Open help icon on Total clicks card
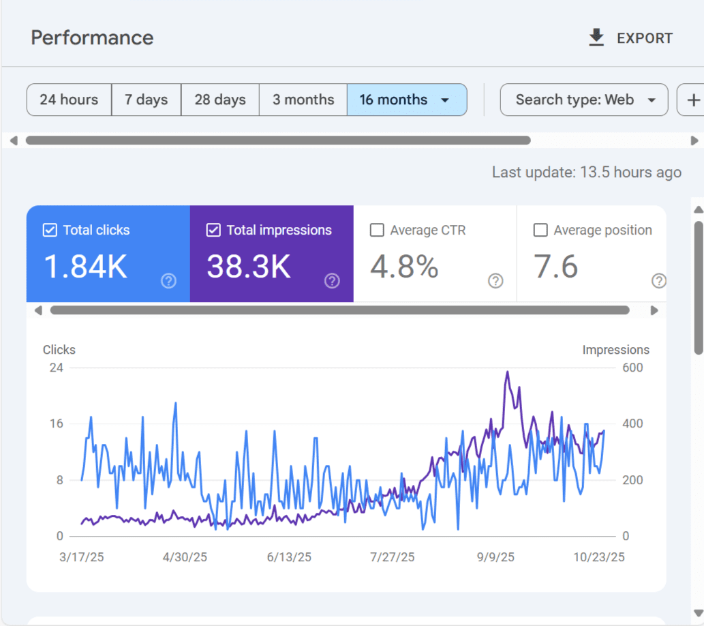 pos(168,281)
